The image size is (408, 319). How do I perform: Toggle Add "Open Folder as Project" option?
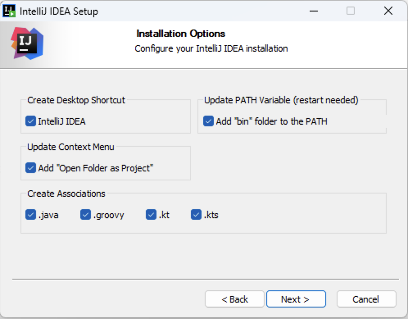coord(31,168)
